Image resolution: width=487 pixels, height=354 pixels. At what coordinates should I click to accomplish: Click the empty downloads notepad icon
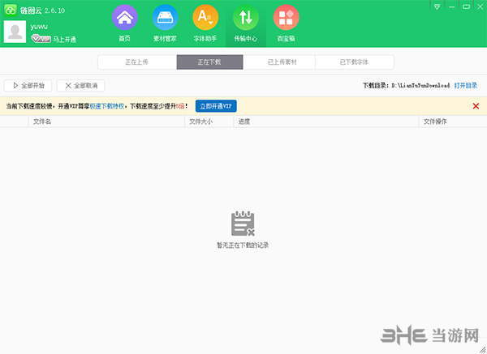[x=243, y=224]
